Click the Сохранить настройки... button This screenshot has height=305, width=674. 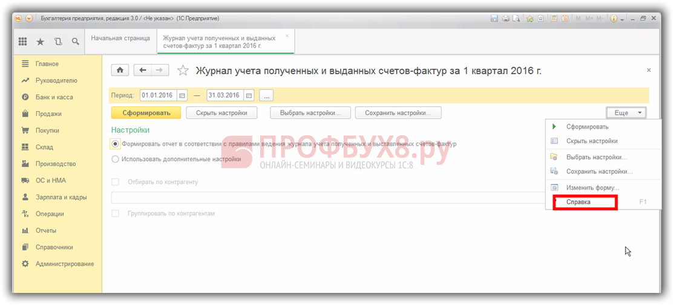(x=398, y=113)
